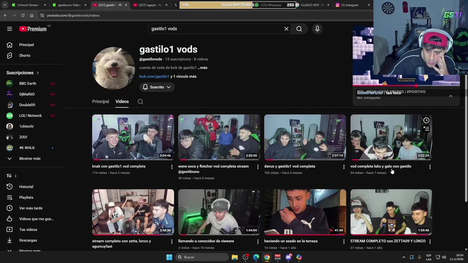Click the browser address bar URL
Image resolution: width=468 pixels, height=263 pixels.
(x=73, y=15)
